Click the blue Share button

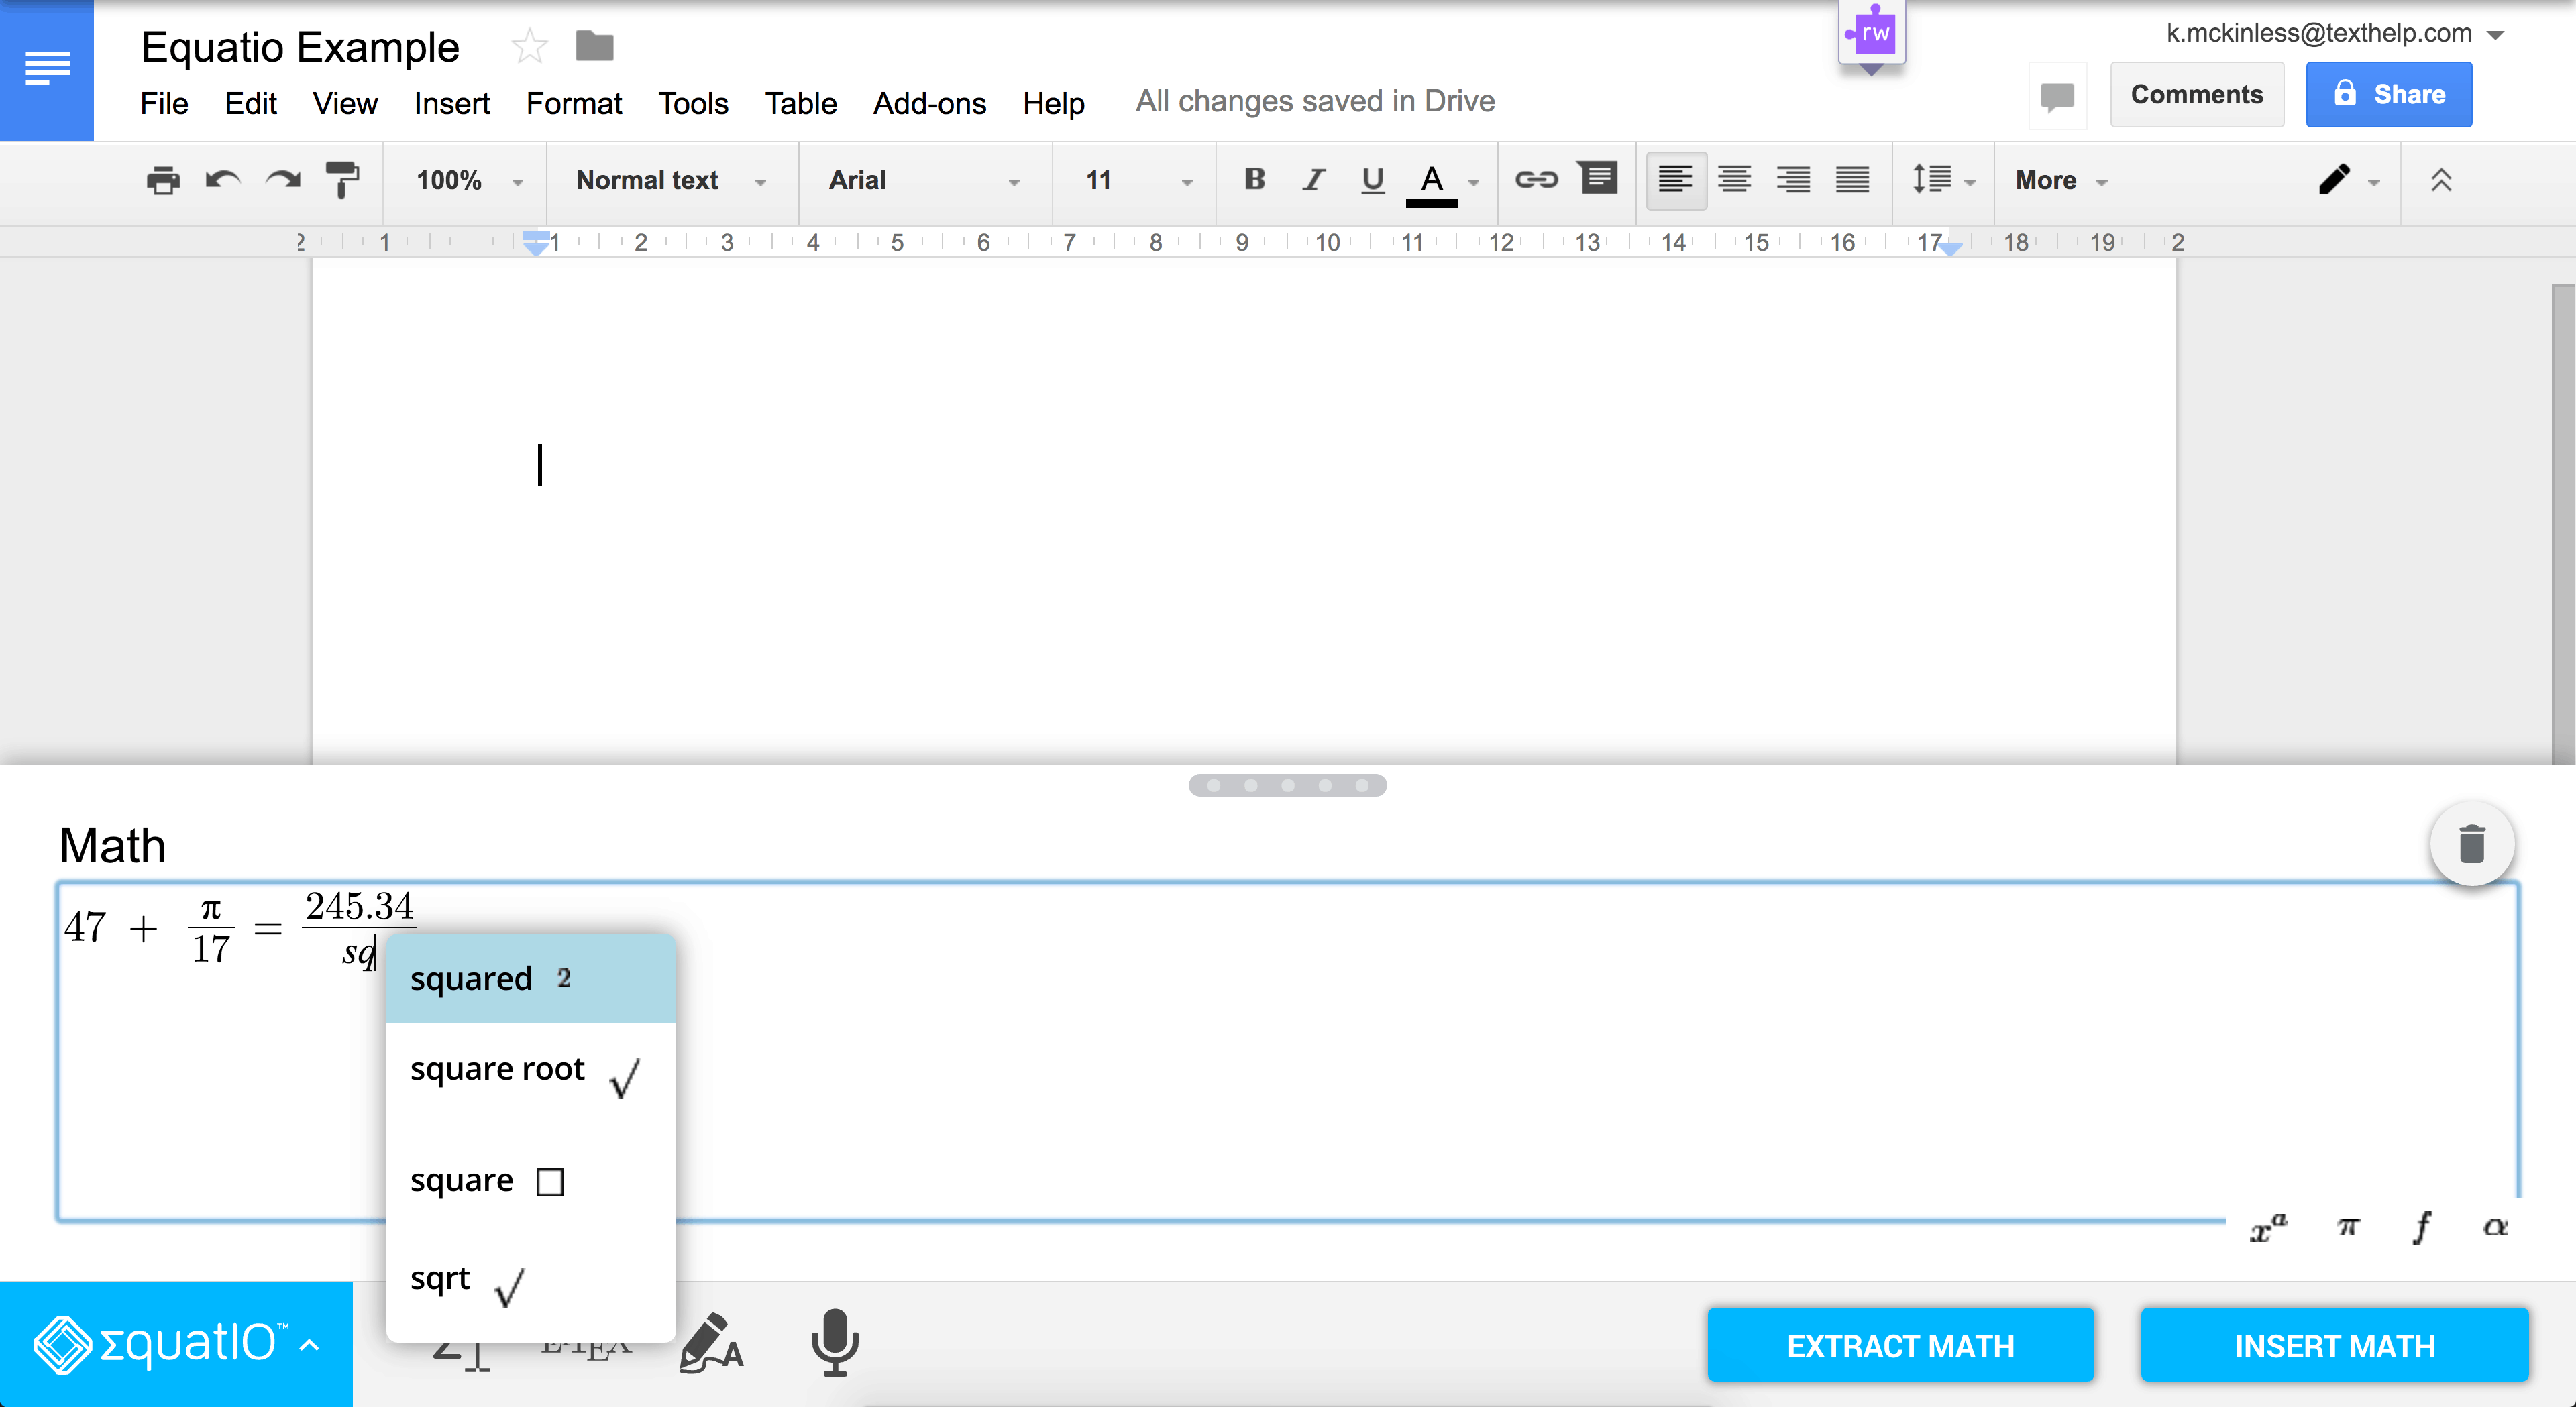tap(2389, 95)
